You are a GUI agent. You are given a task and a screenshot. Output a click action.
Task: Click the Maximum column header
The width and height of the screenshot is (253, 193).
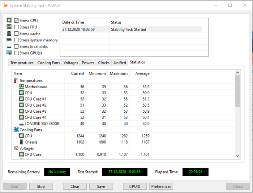tap(119, 73)
